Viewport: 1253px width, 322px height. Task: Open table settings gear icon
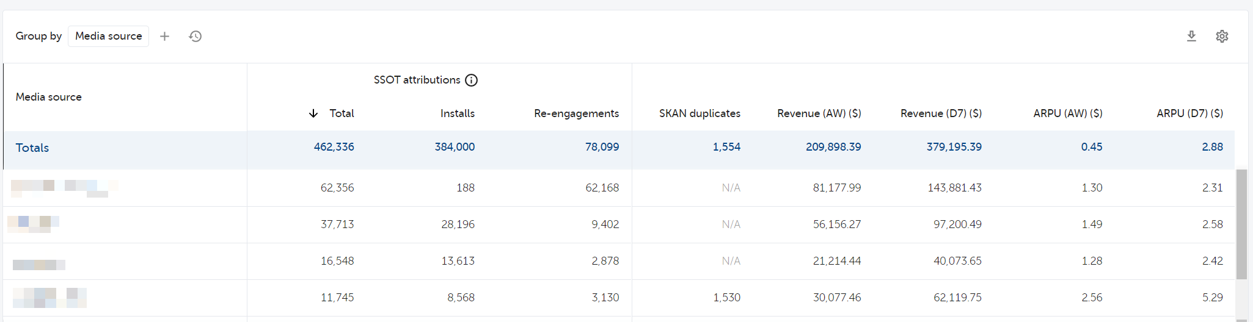pos(1222,37)
